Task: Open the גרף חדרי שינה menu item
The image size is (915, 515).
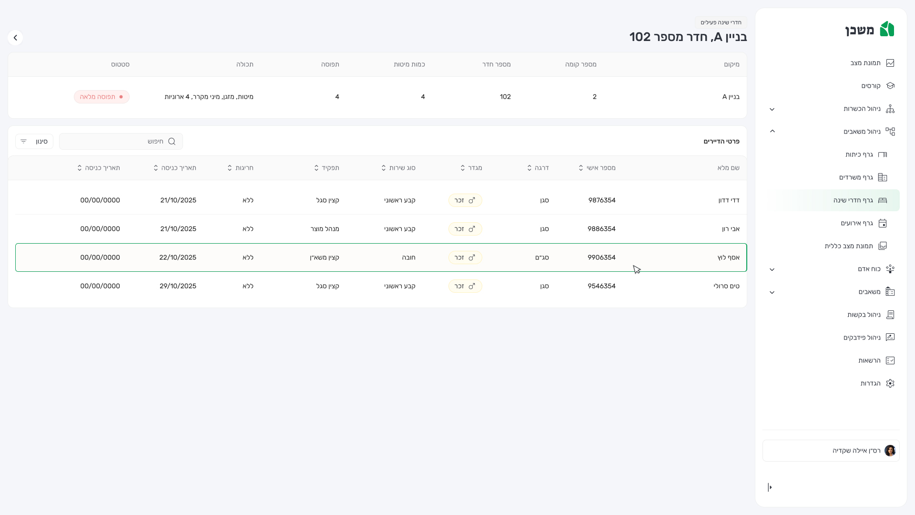Action: 853,200
